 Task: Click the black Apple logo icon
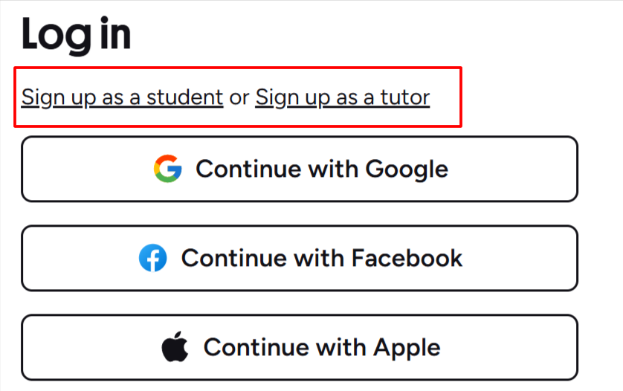point(175,347)
